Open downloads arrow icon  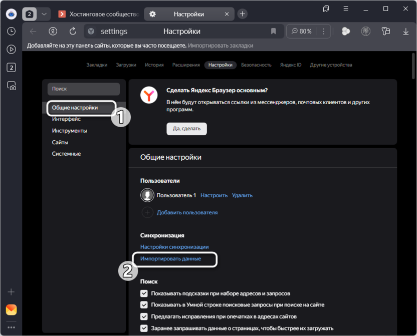pos(405,32)
